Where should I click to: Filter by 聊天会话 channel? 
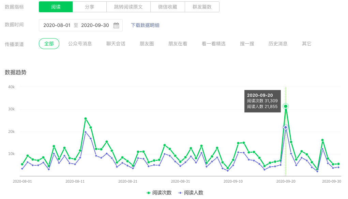click(x=116, y=44)
